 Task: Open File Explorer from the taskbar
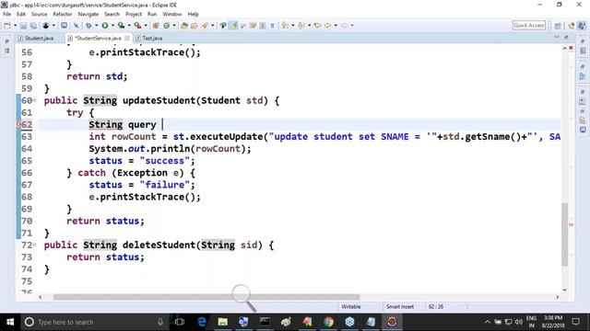click(x=223, y=322)
